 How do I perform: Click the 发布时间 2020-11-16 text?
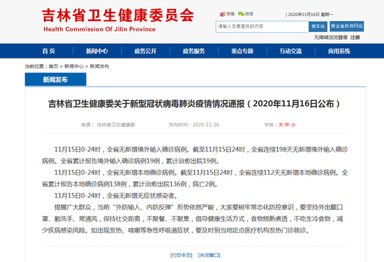[x=193, y=125]
